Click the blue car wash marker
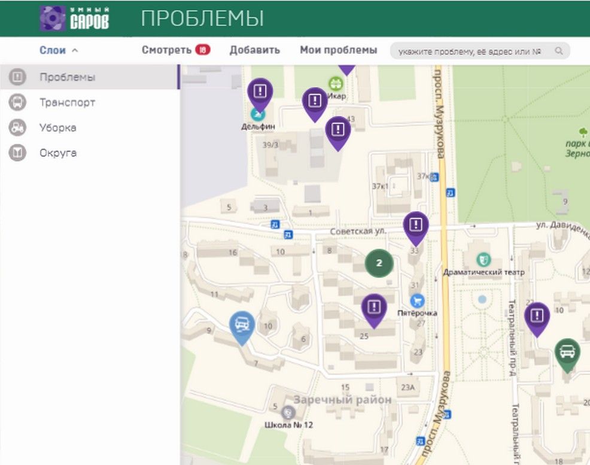 pyautogui.click(x=242, y=325)
